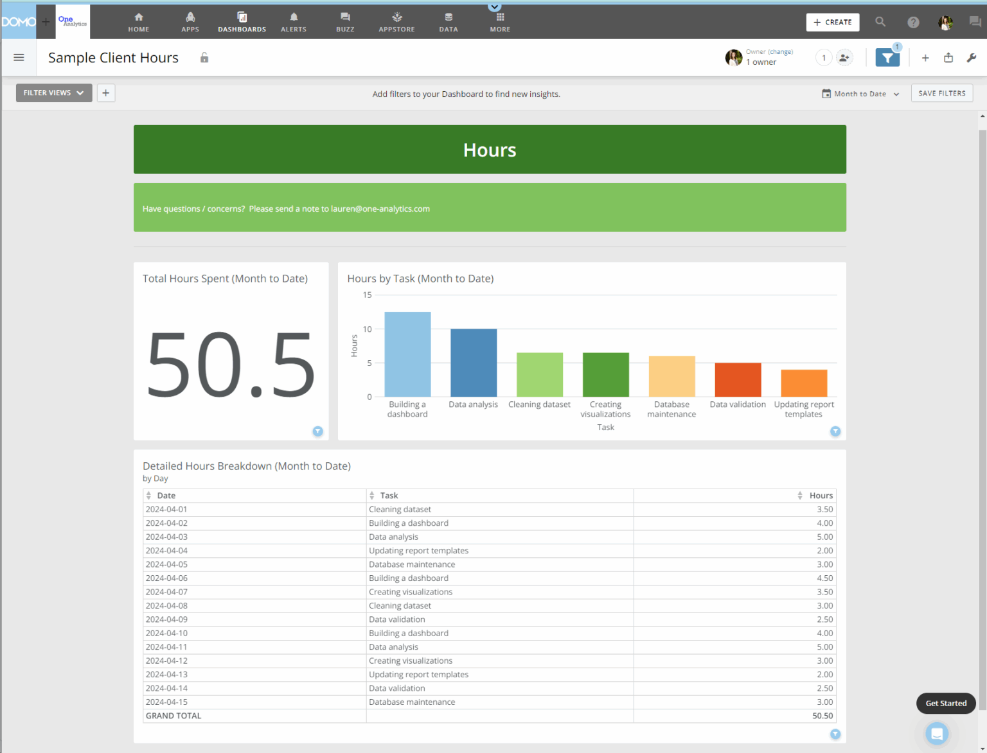
Task: Collapse the chevron above the More menu
Action: coord(495,6)
